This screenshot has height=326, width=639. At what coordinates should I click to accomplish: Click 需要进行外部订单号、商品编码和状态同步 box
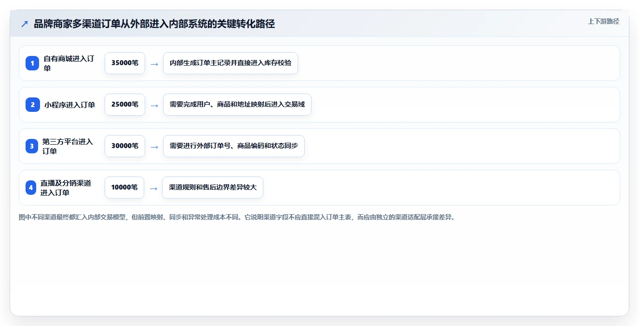[234, 146]
